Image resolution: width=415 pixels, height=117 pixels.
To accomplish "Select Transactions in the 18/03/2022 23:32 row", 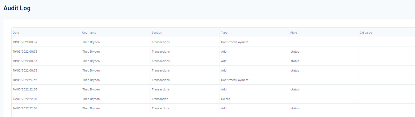I will (x=160, y=80).
